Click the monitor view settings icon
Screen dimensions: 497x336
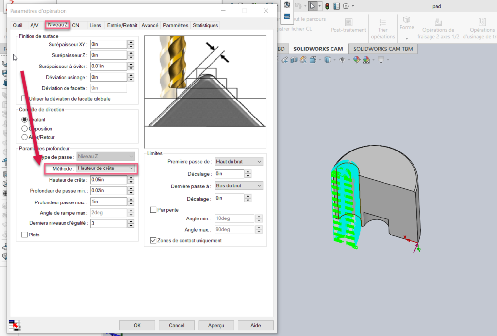(381, 60)
